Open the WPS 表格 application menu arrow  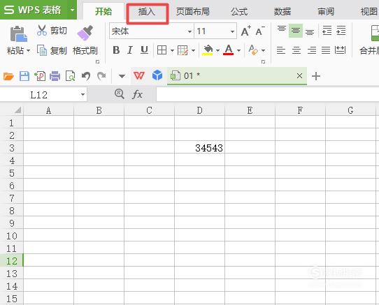tap(72, 10)
